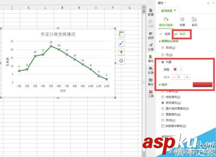Click the 分享 share icon
Viewport: 216px width, 157px height.
coord(151,47)
